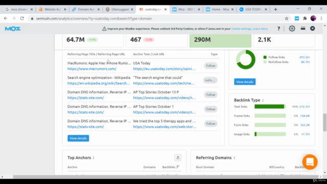327x184 pixels.
Task: Click Learn more link in MozBar
Action: point(260,29)
